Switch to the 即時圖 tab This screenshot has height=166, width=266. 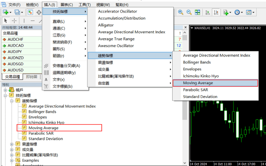point(31,77)
